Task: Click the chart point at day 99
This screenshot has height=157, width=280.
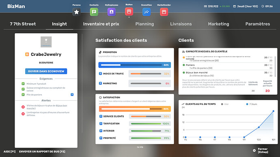Action: click(x=244, y=137)
